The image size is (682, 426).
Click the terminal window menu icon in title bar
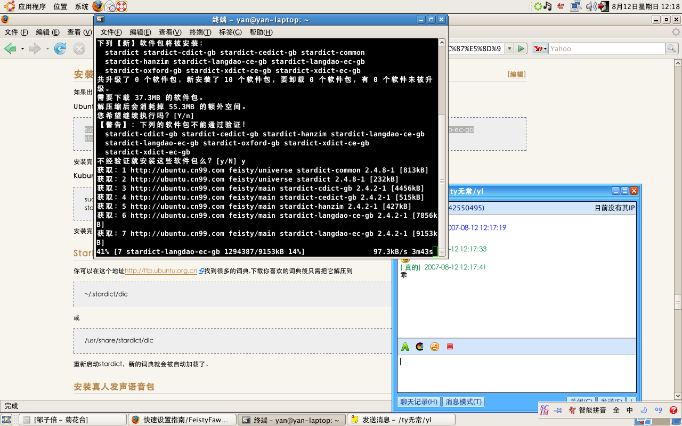tap(100, 20)
